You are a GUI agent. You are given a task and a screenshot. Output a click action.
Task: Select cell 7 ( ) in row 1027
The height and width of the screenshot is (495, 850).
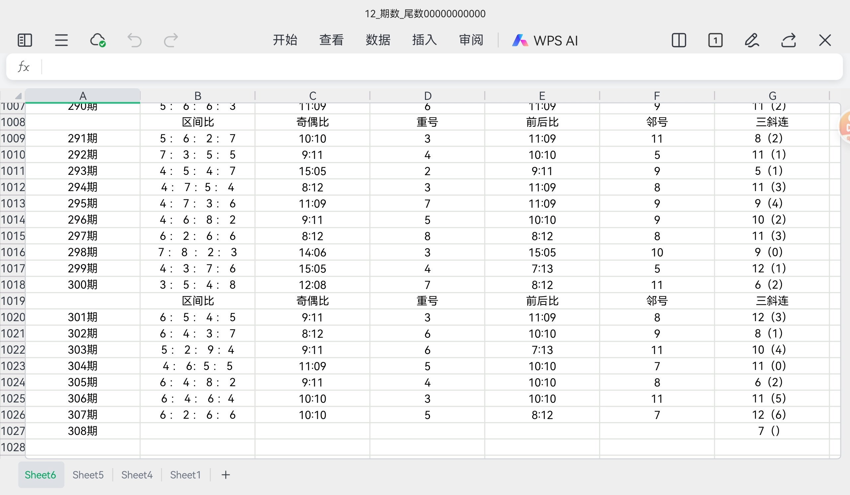pyautogui.click(x=772, y=431)
